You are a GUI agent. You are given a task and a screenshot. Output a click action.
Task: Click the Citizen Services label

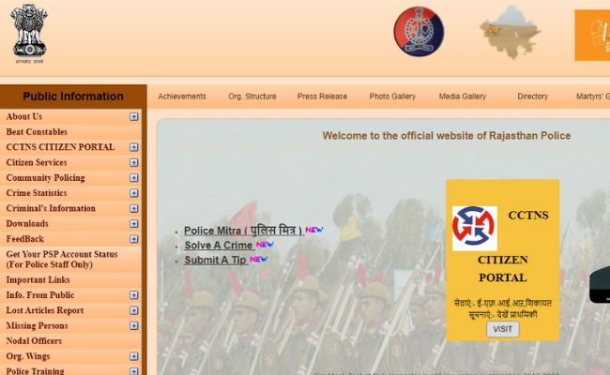click(37, 162)
